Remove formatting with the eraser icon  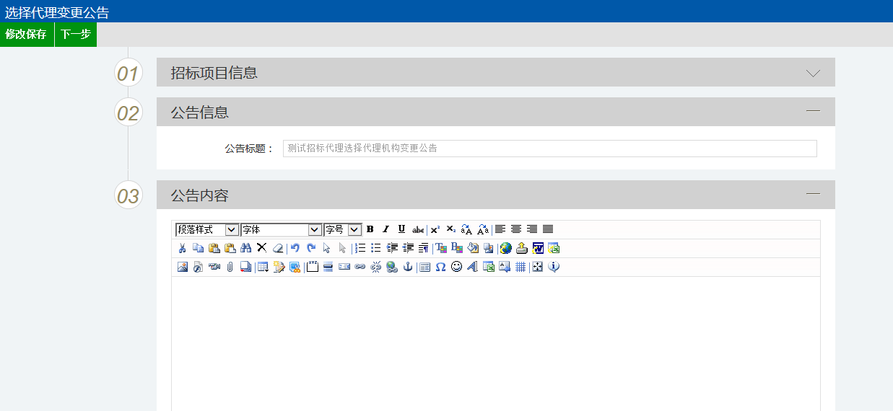[278, 248]
